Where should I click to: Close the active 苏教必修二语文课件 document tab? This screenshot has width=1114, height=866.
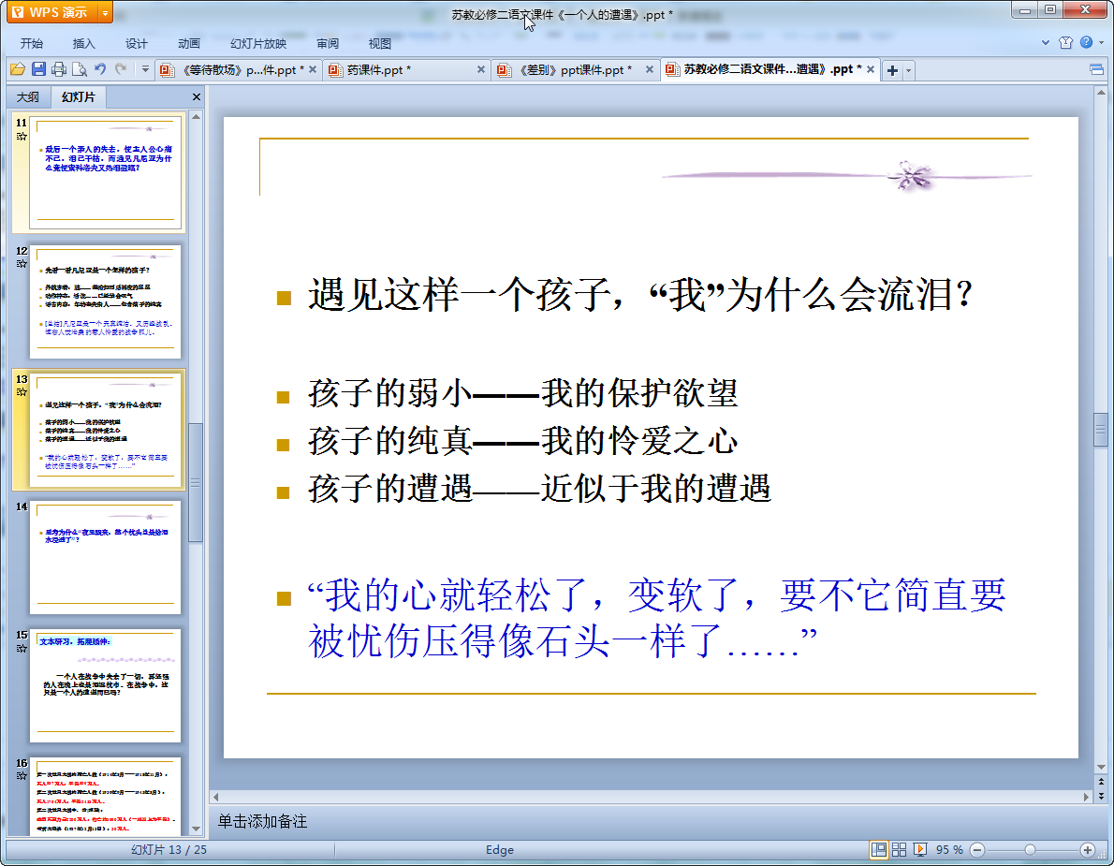click(871, 69)
